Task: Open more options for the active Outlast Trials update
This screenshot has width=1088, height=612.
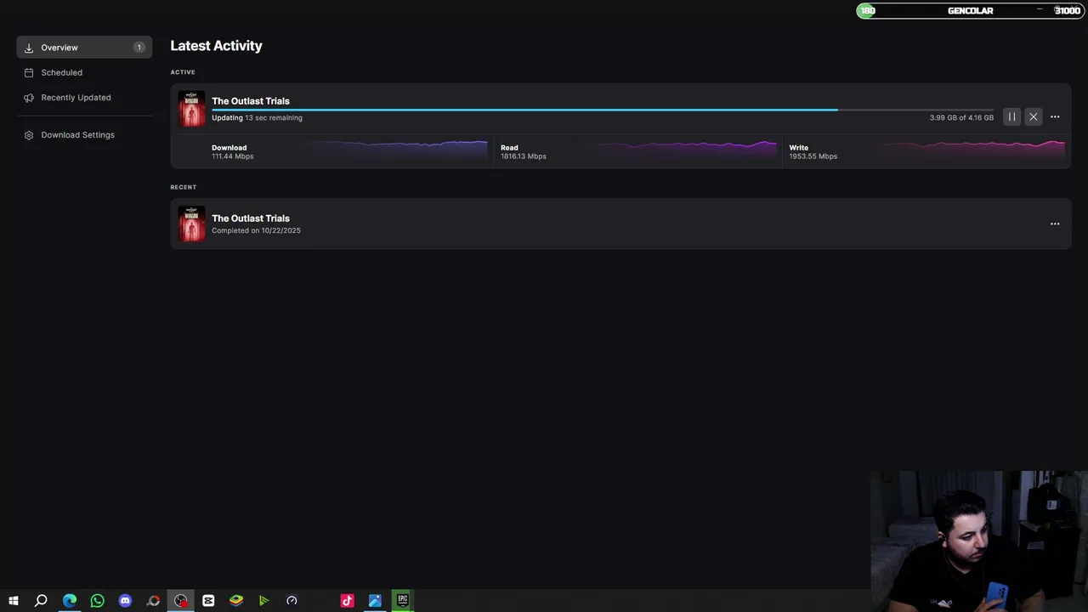Action: click(1055, 116)
